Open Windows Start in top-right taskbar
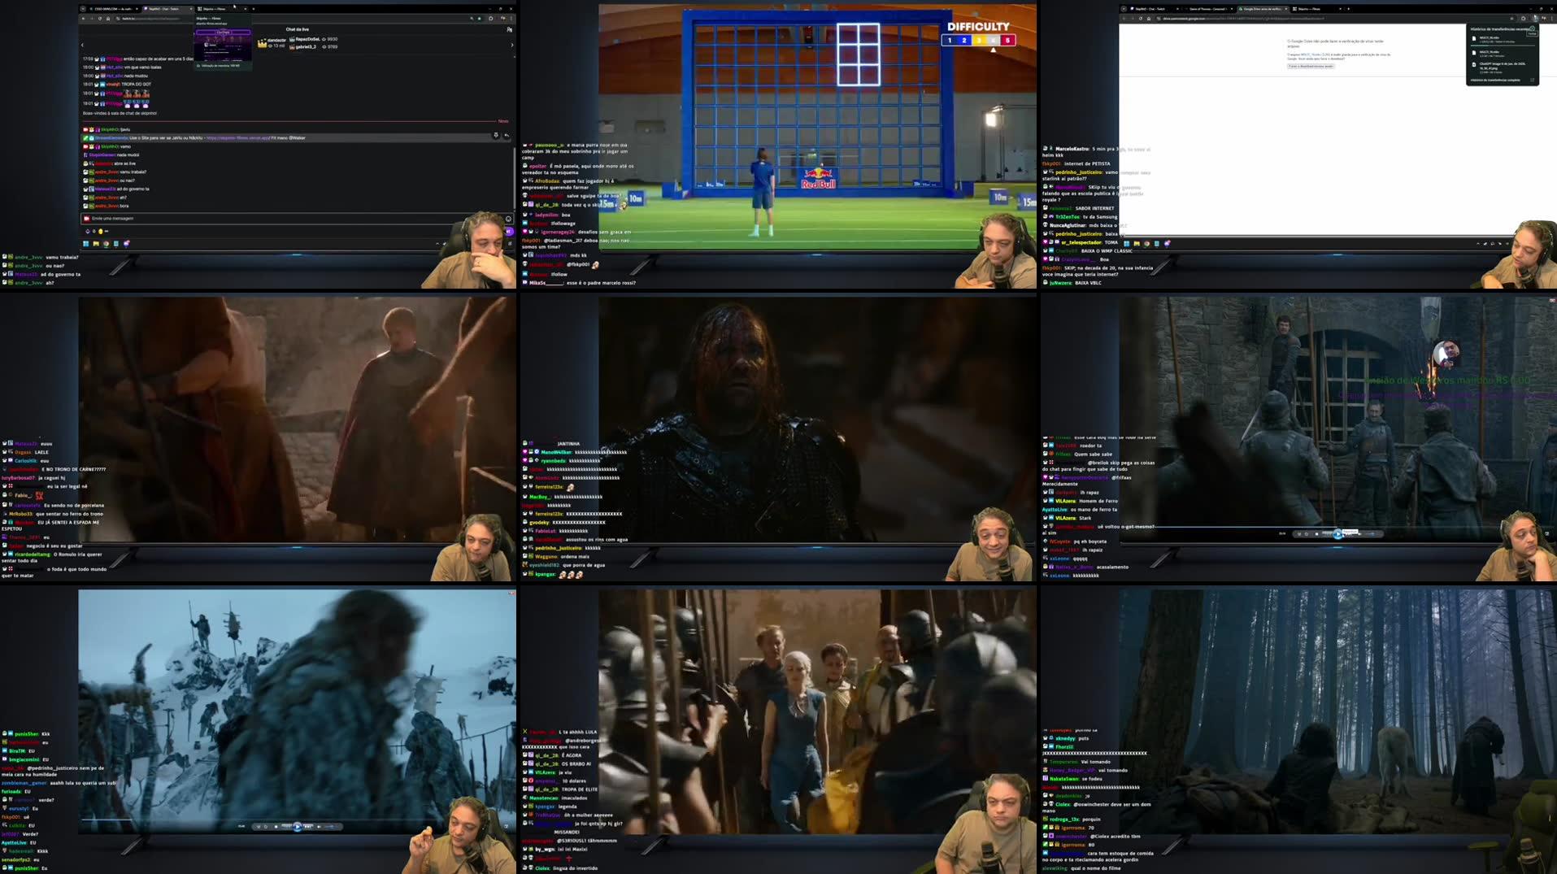Viewport: 1557px width, 874px height. point(1126,243)
